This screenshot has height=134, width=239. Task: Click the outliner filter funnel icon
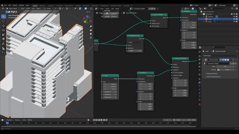pyautogui.click(x=232, y=9)
